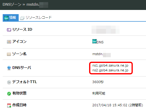
Task: Click the window icon beside リソースレコード
Action: (22, 18)
